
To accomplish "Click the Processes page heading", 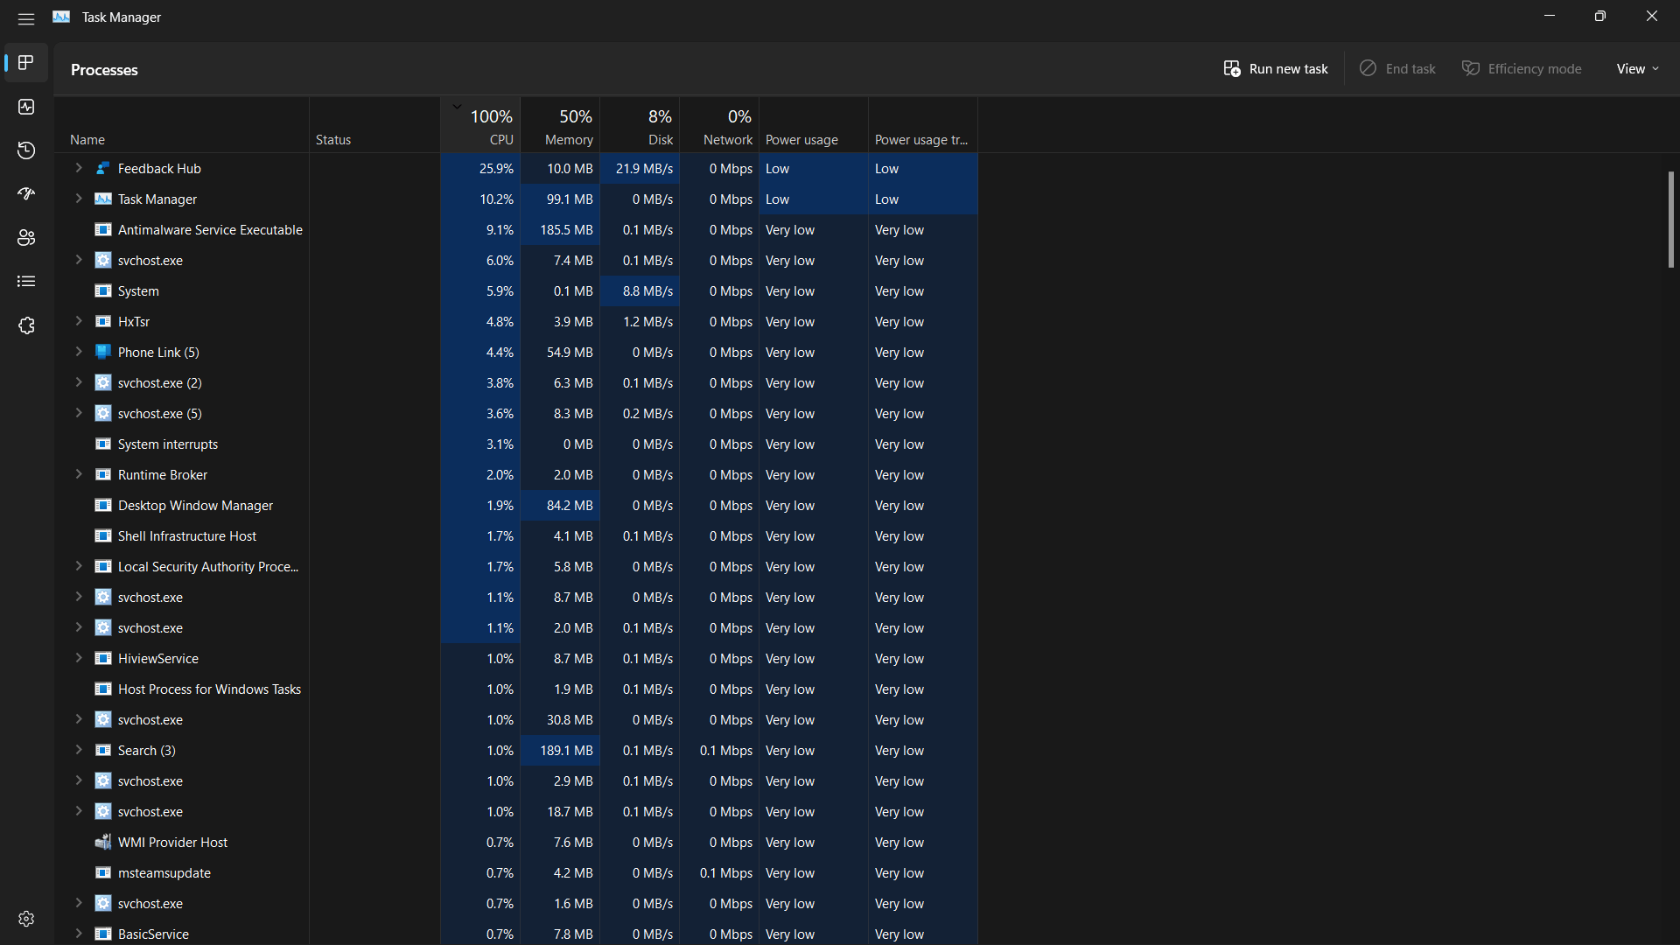I will point(104,70).
